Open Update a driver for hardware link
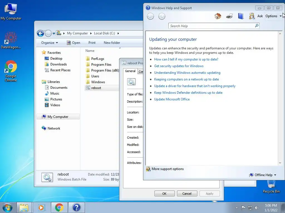 [195, 86]
